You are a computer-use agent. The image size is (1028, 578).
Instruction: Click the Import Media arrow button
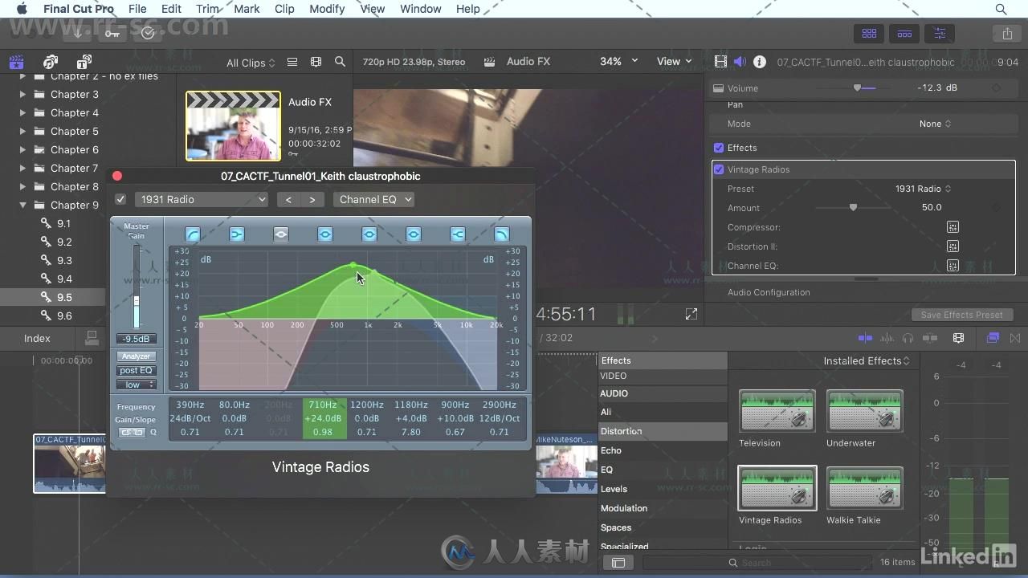[77, 33]
